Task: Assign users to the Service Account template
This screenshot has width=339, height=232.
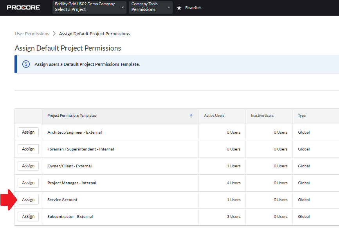Action: 28,199
